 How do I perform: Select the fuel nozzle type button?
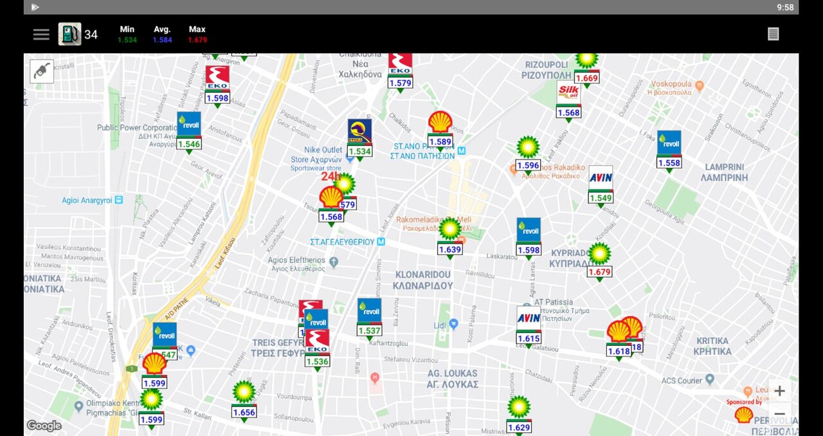click(42, 71)
